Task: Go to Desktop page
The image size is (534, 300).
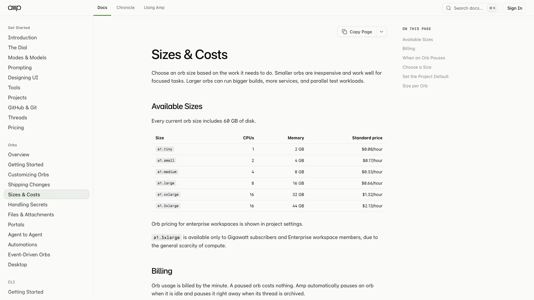Action: click(x=17, y=265)
